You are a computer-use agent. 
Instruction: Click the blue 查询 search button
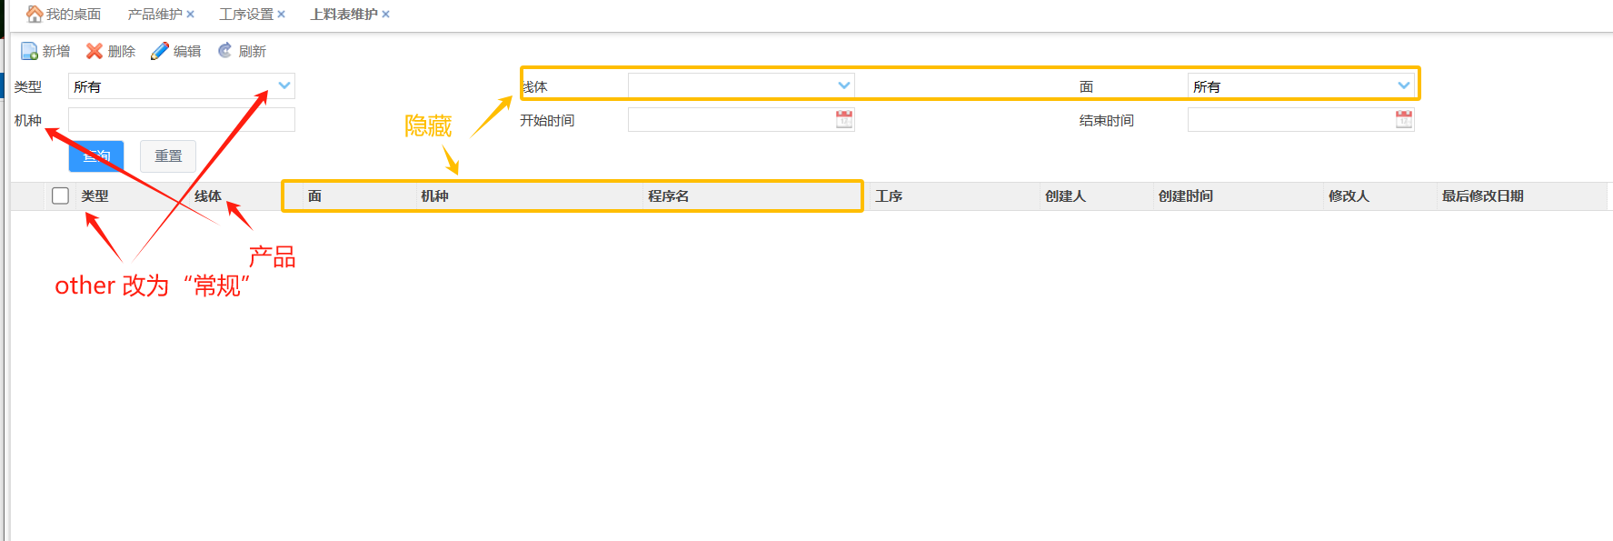point(96,156)
